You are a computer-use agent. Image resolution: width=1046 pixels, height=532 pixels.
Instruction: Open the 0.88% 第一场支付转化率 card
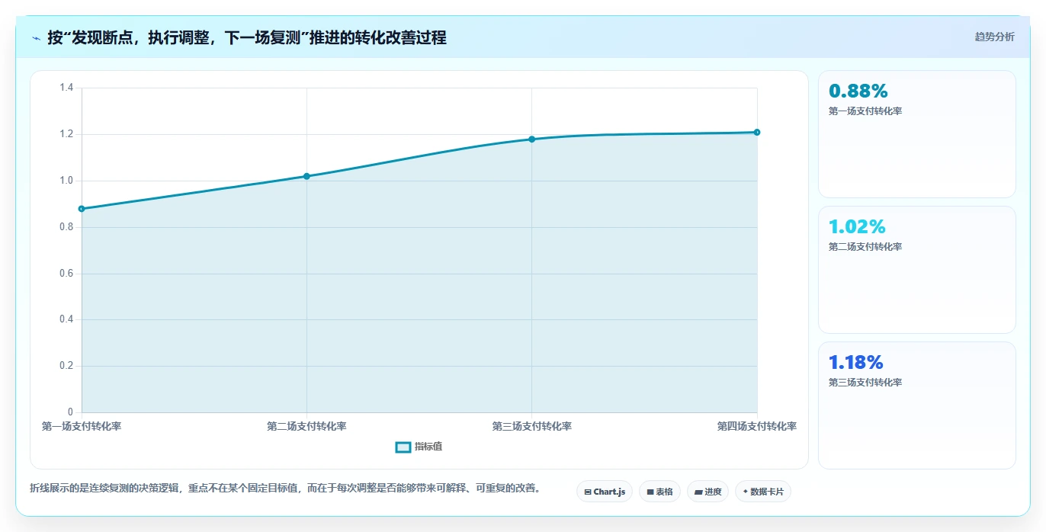coord(917,134)
